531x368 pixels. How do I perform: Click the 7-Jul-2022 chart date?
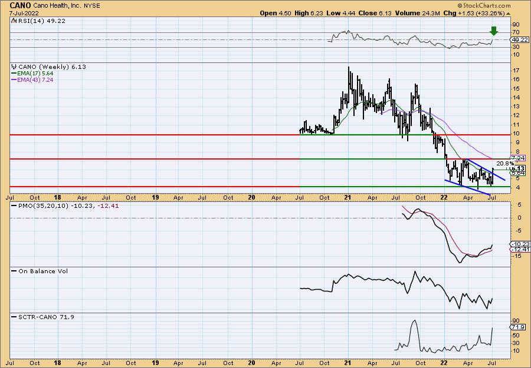coord(24,13)
